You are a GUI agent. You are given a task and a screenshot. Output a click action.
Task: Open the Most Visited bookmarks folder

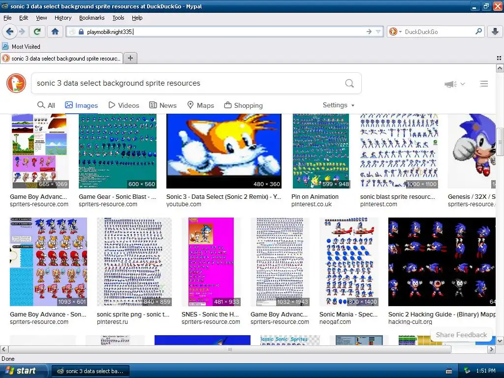pos(21,47)
